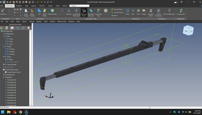This screenshot has width=202, height=115.
Task: Open the Alibre Script menu
Action: coord(62,22)
